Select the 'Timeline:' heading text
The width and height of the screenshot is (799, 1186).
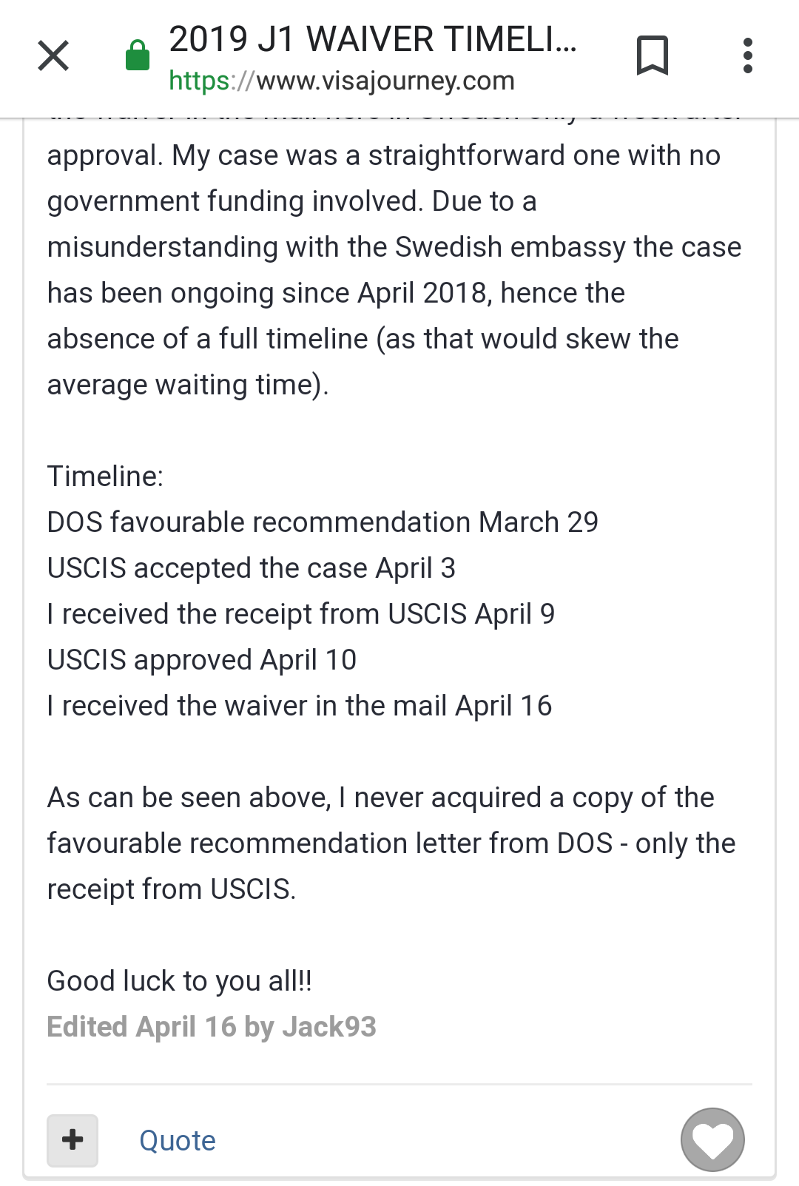point(105,476)
